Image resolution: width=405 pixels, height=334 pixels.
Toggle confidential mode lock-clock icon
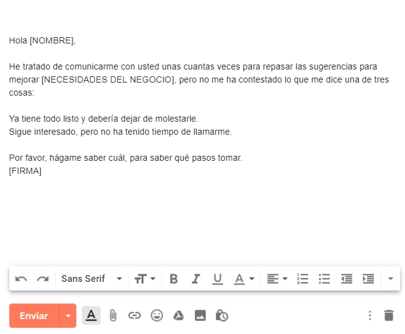222,315
